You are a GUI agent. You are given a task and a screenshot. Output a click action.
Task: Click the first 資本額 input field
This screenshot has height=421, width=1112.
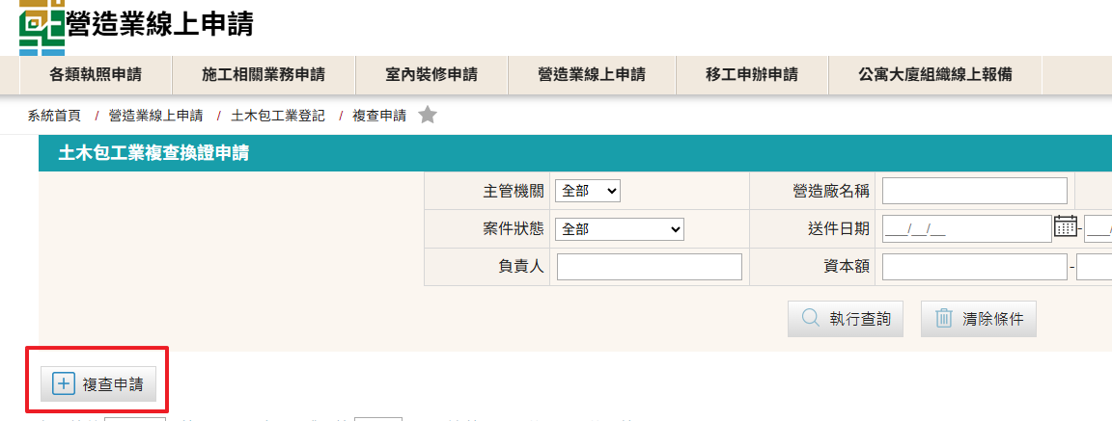click(x=975, y=267)
